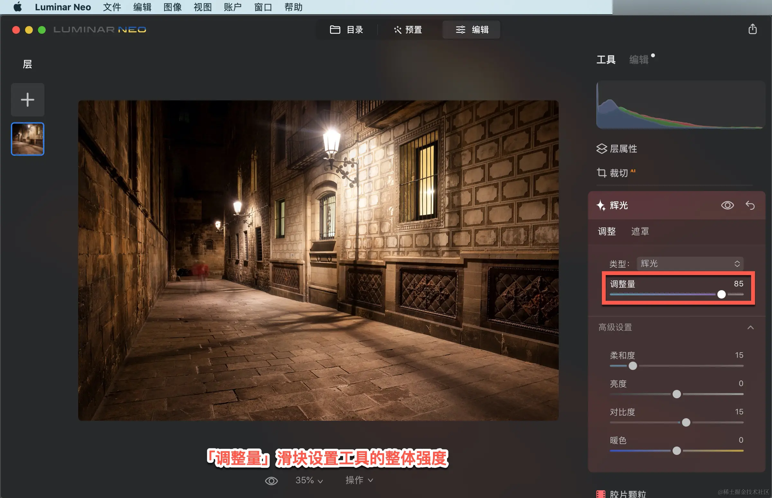Click the add layer plus button

pos(27,100)
